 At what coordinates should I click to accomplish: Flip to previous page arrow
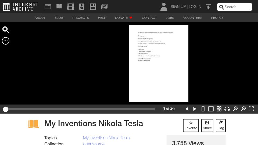coord(187,109)
